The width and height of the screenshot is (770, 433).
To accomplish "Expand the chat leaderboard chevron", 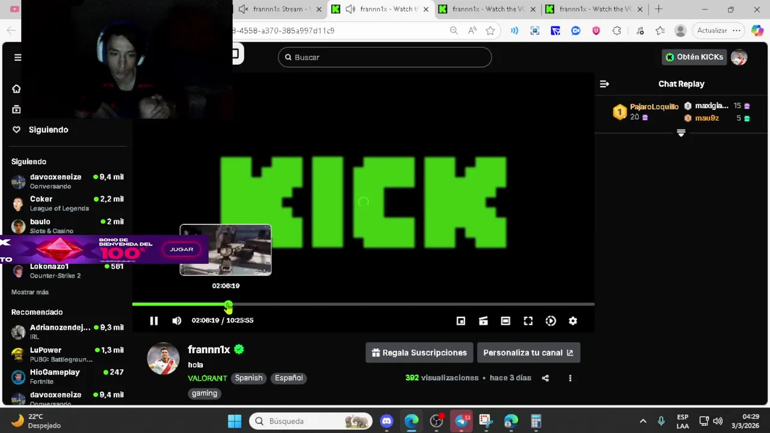I will tap(681, 133).
